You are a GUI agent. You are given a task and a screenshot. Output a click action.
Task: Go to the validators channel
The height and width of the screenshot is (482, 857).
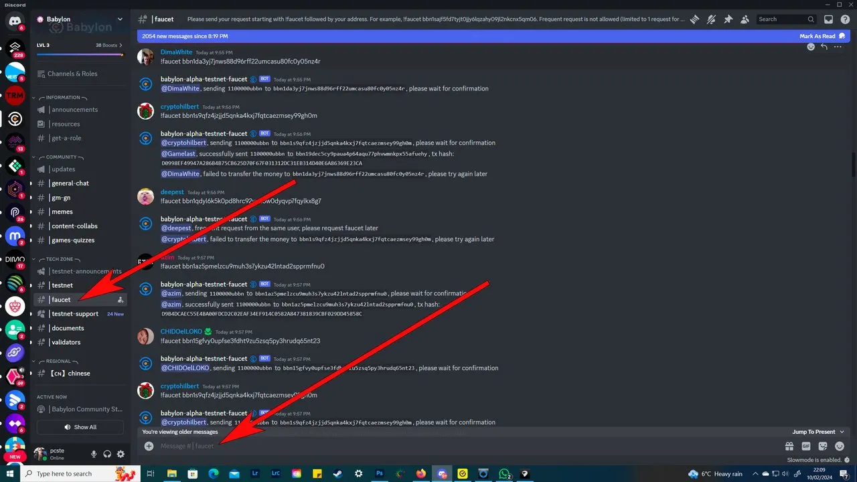click(x=80, y=342)
